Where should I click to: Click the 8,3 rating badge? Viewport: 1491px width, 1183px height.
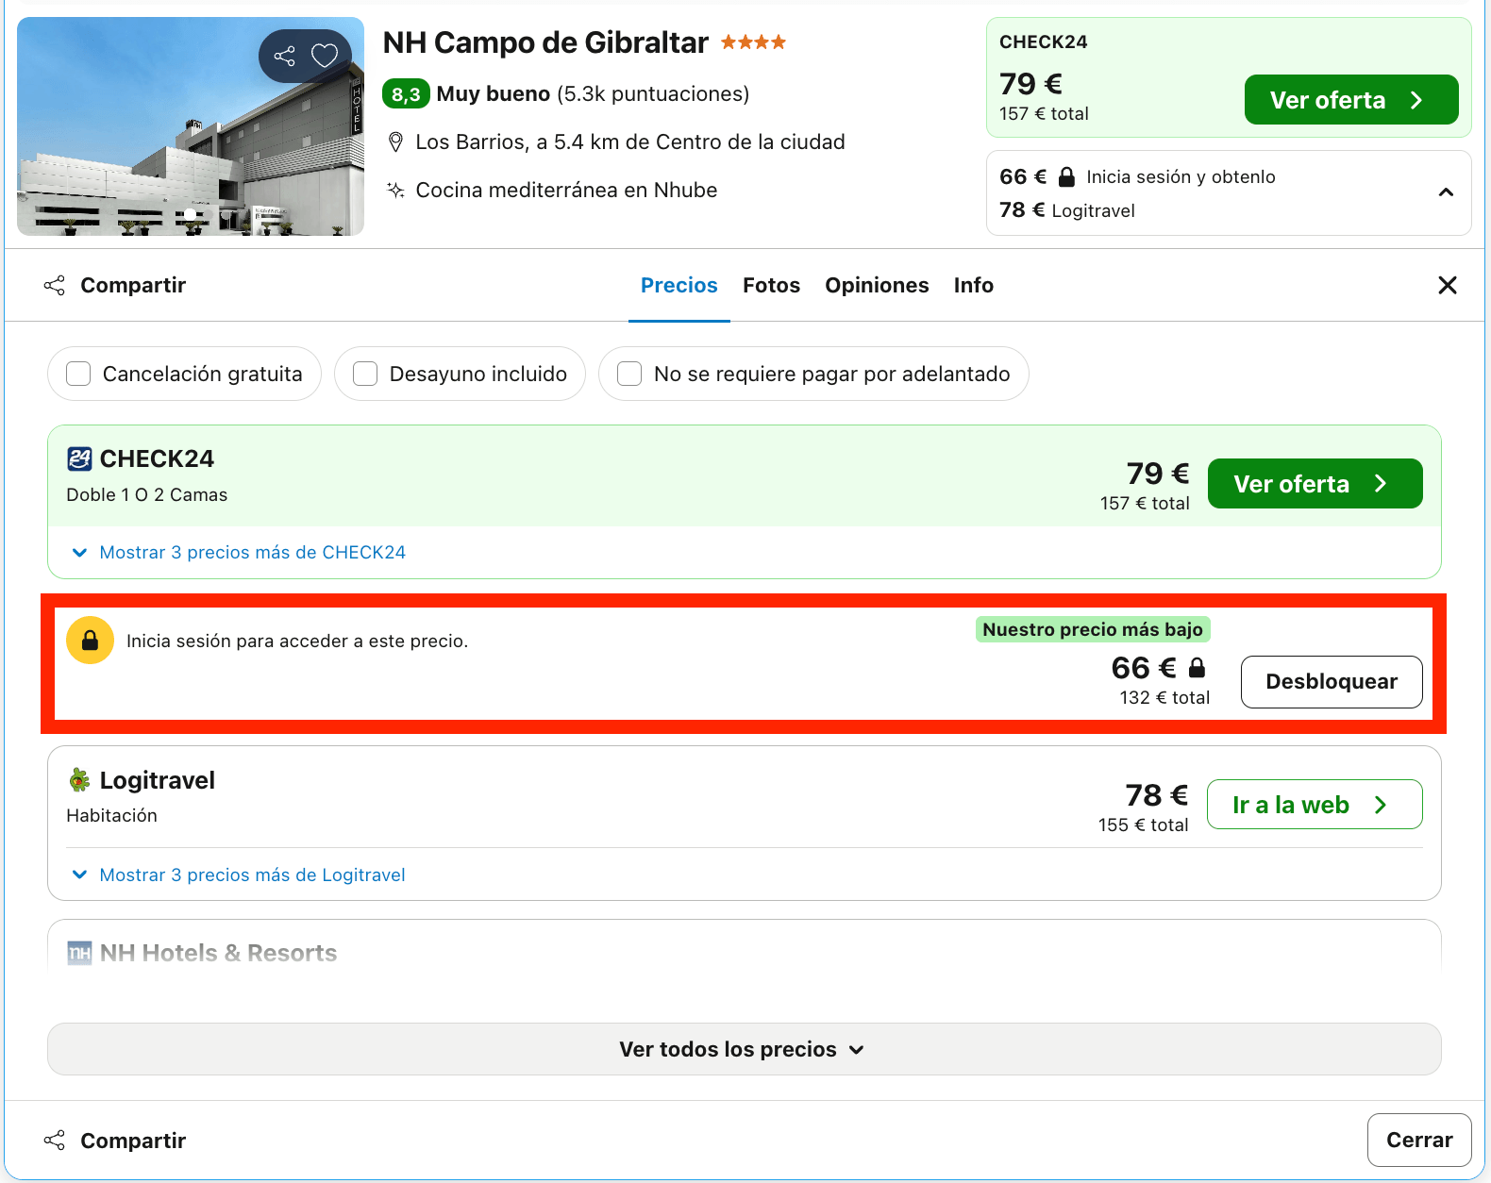coord(406,94)
